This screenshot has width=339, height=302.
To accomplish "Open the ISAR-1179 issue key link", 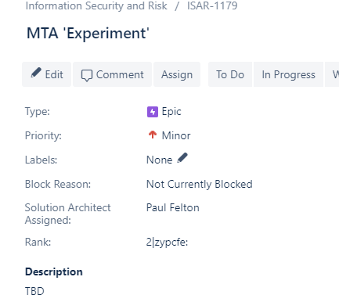I will (x=212, y=5).
